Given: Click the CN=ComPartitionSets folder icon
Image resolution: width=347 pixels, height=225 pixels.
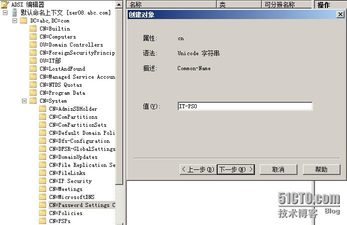Looking at the screenshot, I should tap(43, 125).
